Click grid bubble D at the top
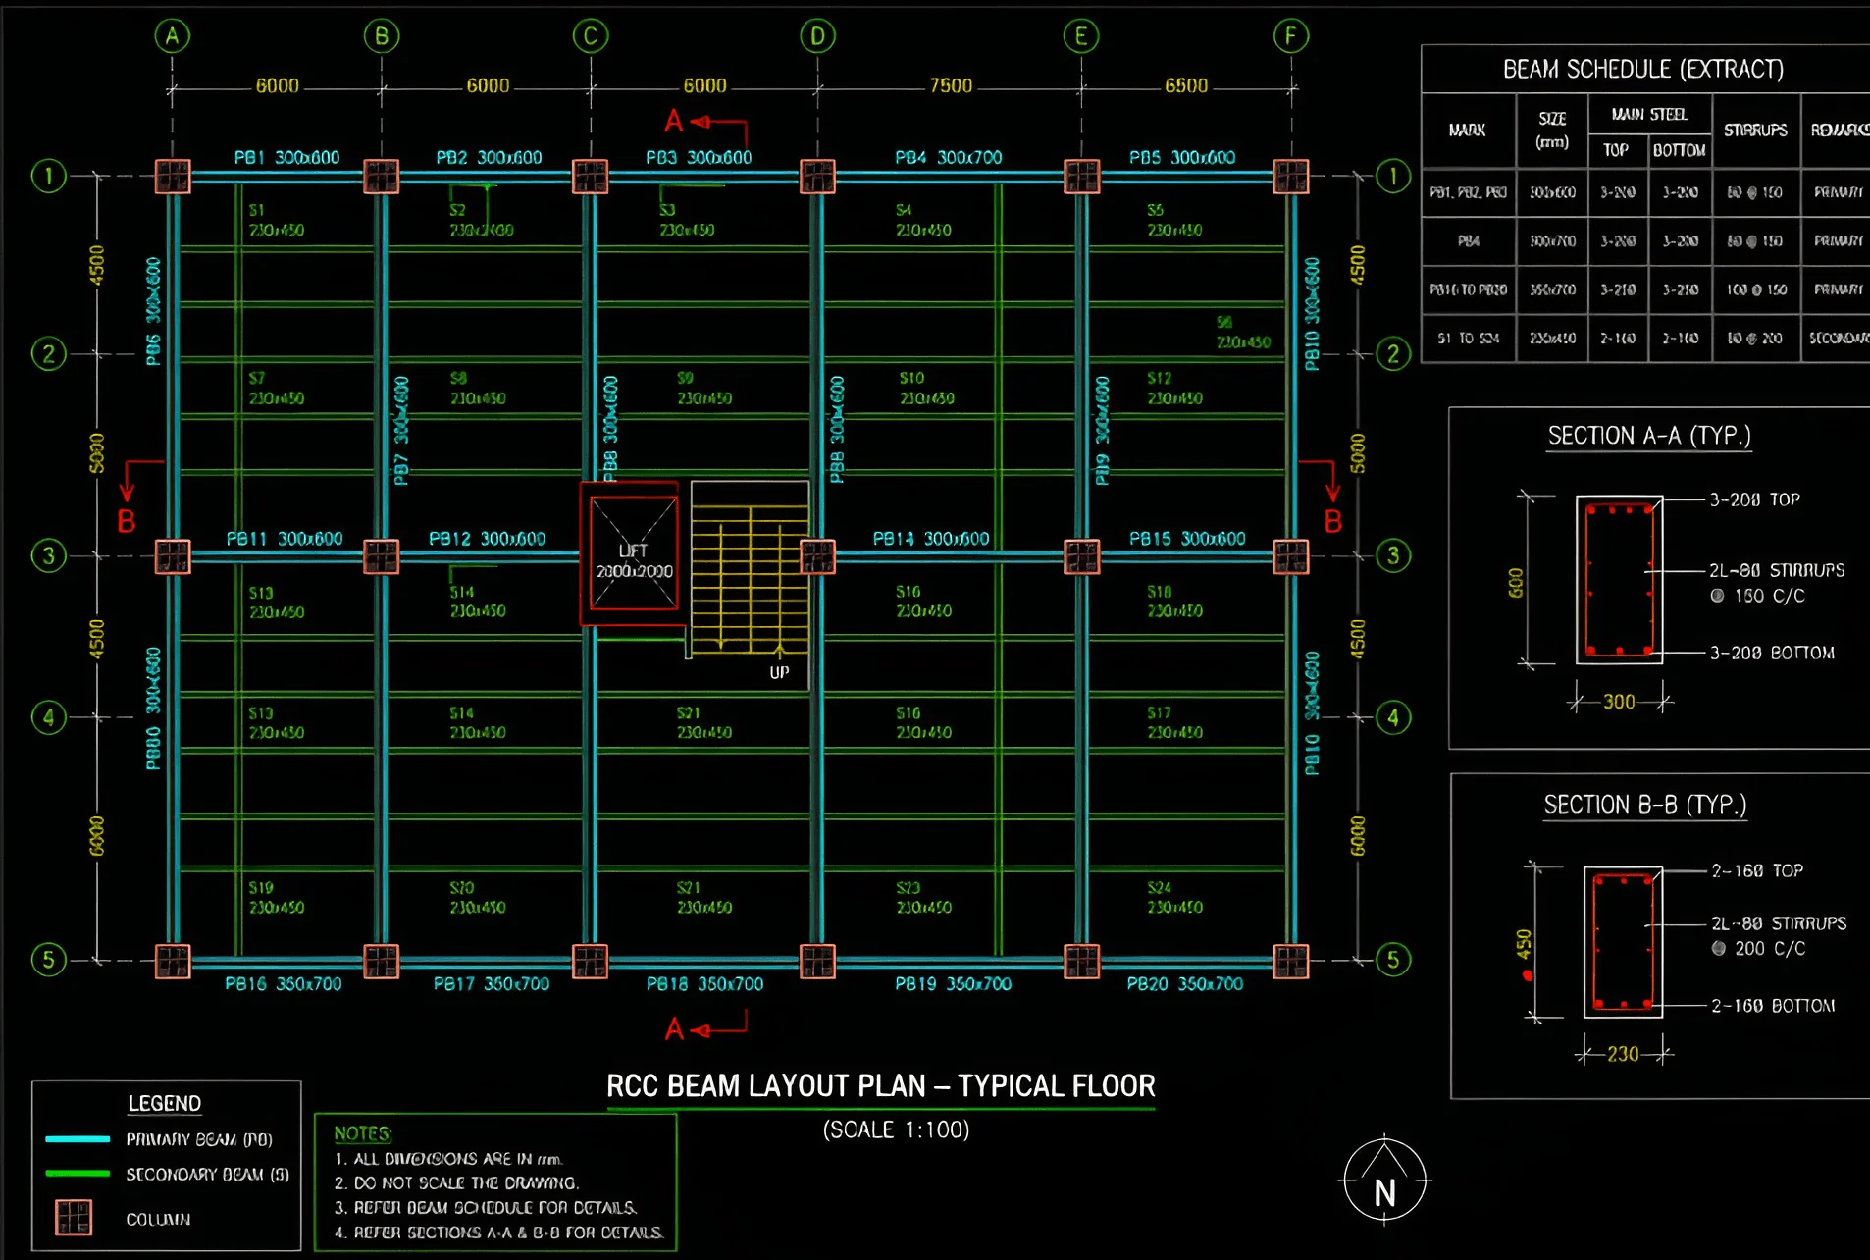This screenshot has height=1260, width=1870. coord(817,37)
